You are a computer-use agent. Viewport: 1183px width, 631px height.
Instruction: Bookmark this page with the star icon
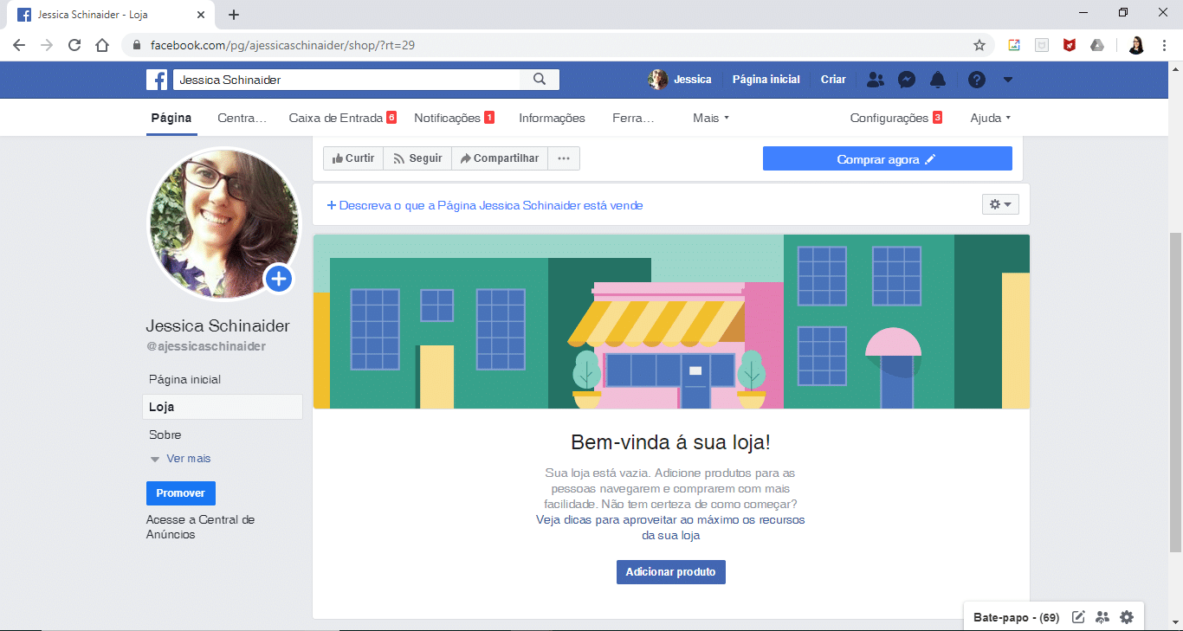(x=979, y=45)
